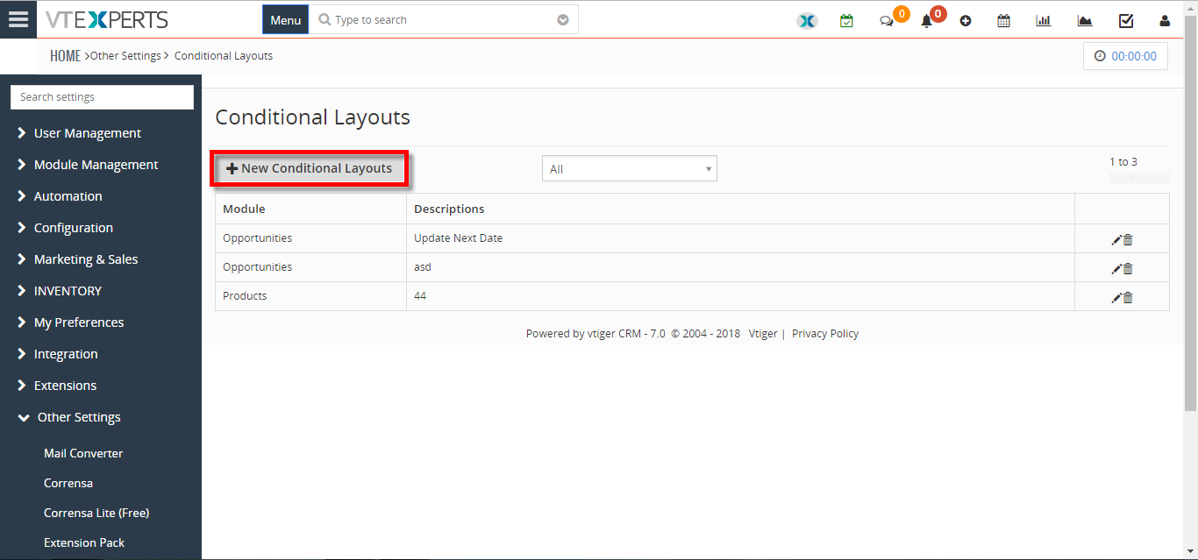Click the Menu button
The width and height of the screenshot is (1198, 560).
(x=286, y=20)
